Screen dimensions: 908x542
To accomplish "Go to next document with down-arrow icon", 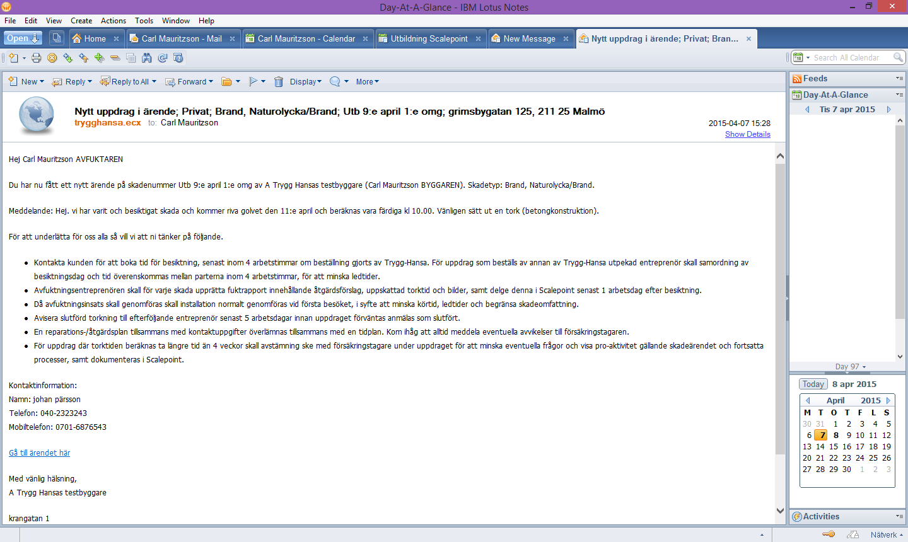I will click(x=68, y=58).
